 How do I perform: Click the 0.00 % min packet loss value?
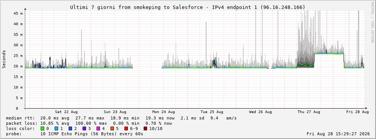pyautogui.click(x=126, y=124)
